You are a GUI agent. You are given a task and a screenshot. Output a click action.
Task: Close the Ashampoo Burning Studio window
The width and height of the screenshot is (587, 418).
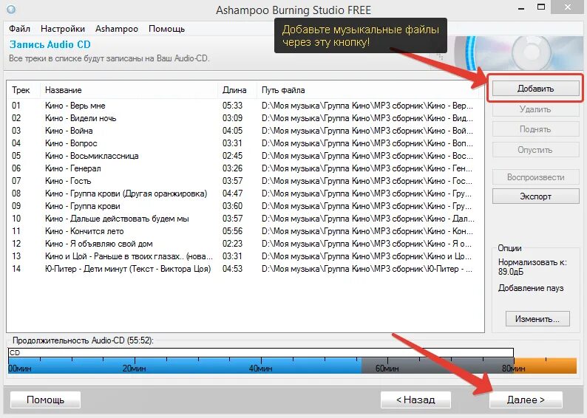(x=568, y=7)
